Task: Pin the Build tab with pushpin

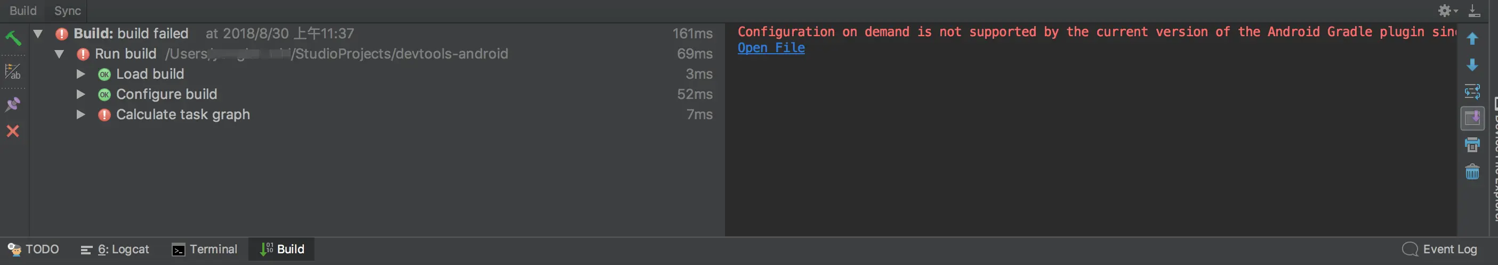Action: tap(13, 104)
